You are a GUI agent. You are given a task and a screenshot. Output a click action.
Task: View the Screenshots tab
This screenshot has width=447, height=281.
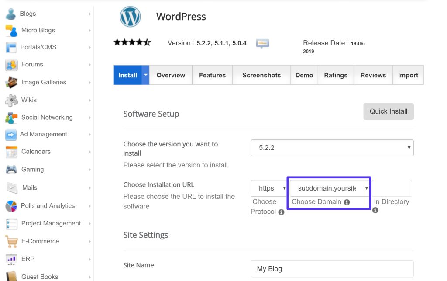point(262,75)
